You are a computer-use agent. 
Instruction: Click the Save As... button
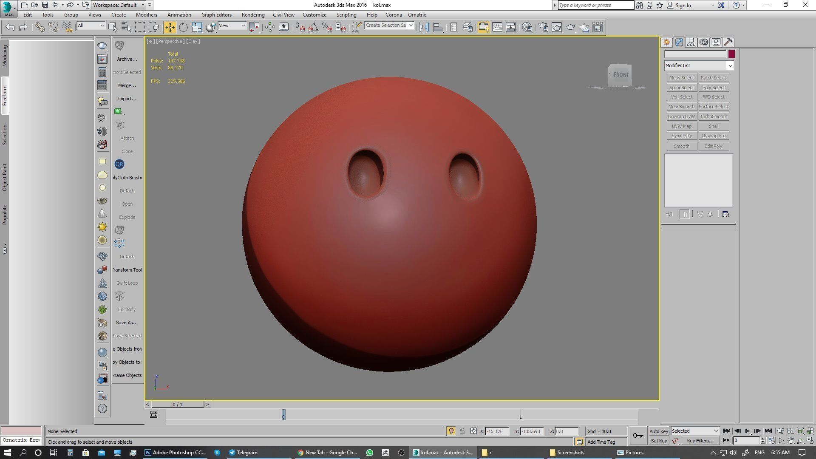(x=127, y=323)
